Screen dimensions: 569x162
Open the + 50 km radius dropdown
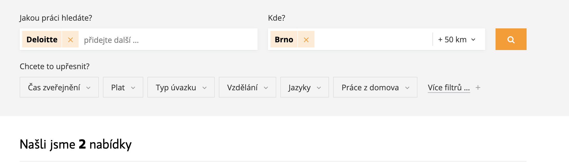[x=457, y=39]
